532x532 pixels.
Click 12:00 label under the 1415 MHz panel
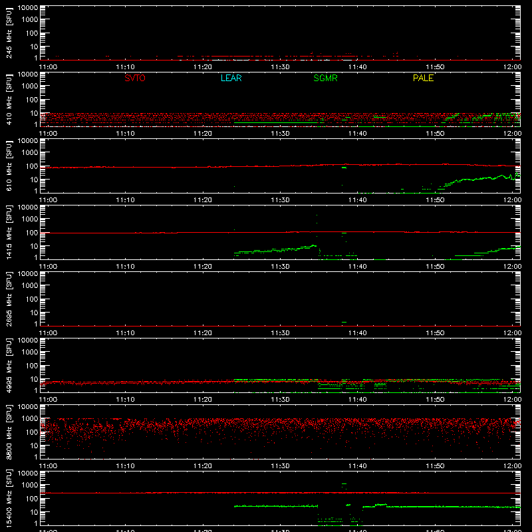click(x=512, y=267)
